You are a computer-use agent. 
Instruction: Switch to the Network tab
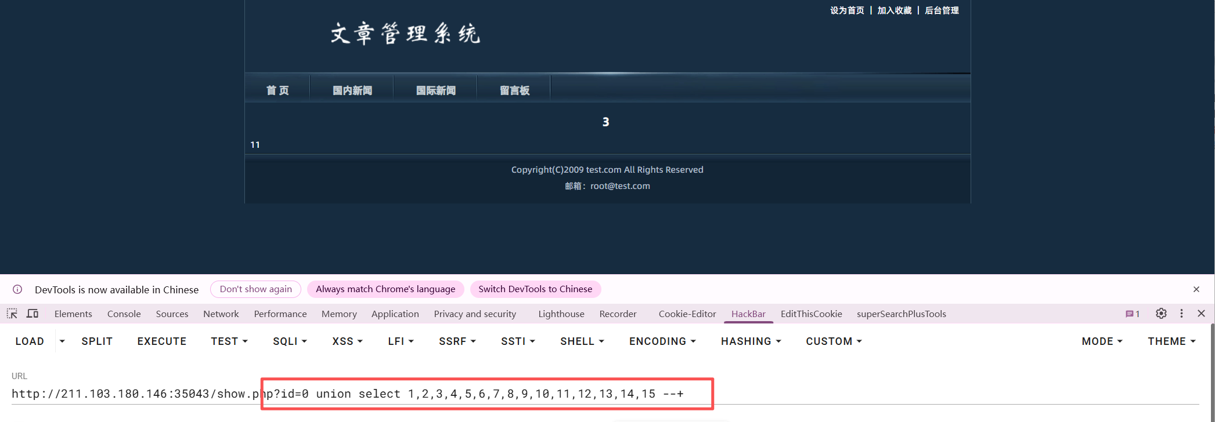(x=221, y=314)
